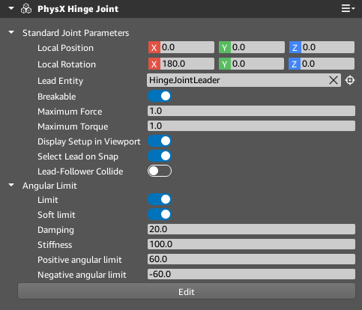Screen dimensions: 362x310
Task: Click the Local Position label
Action: (x=65, y=48)
